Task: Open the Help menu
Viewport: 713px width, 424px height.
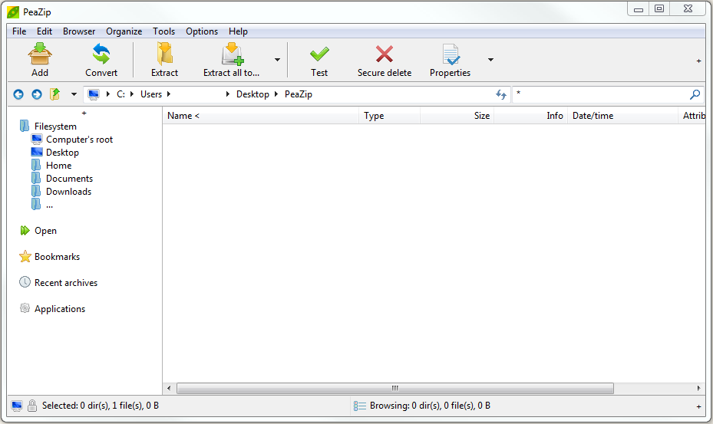Action: pos(238,31)
